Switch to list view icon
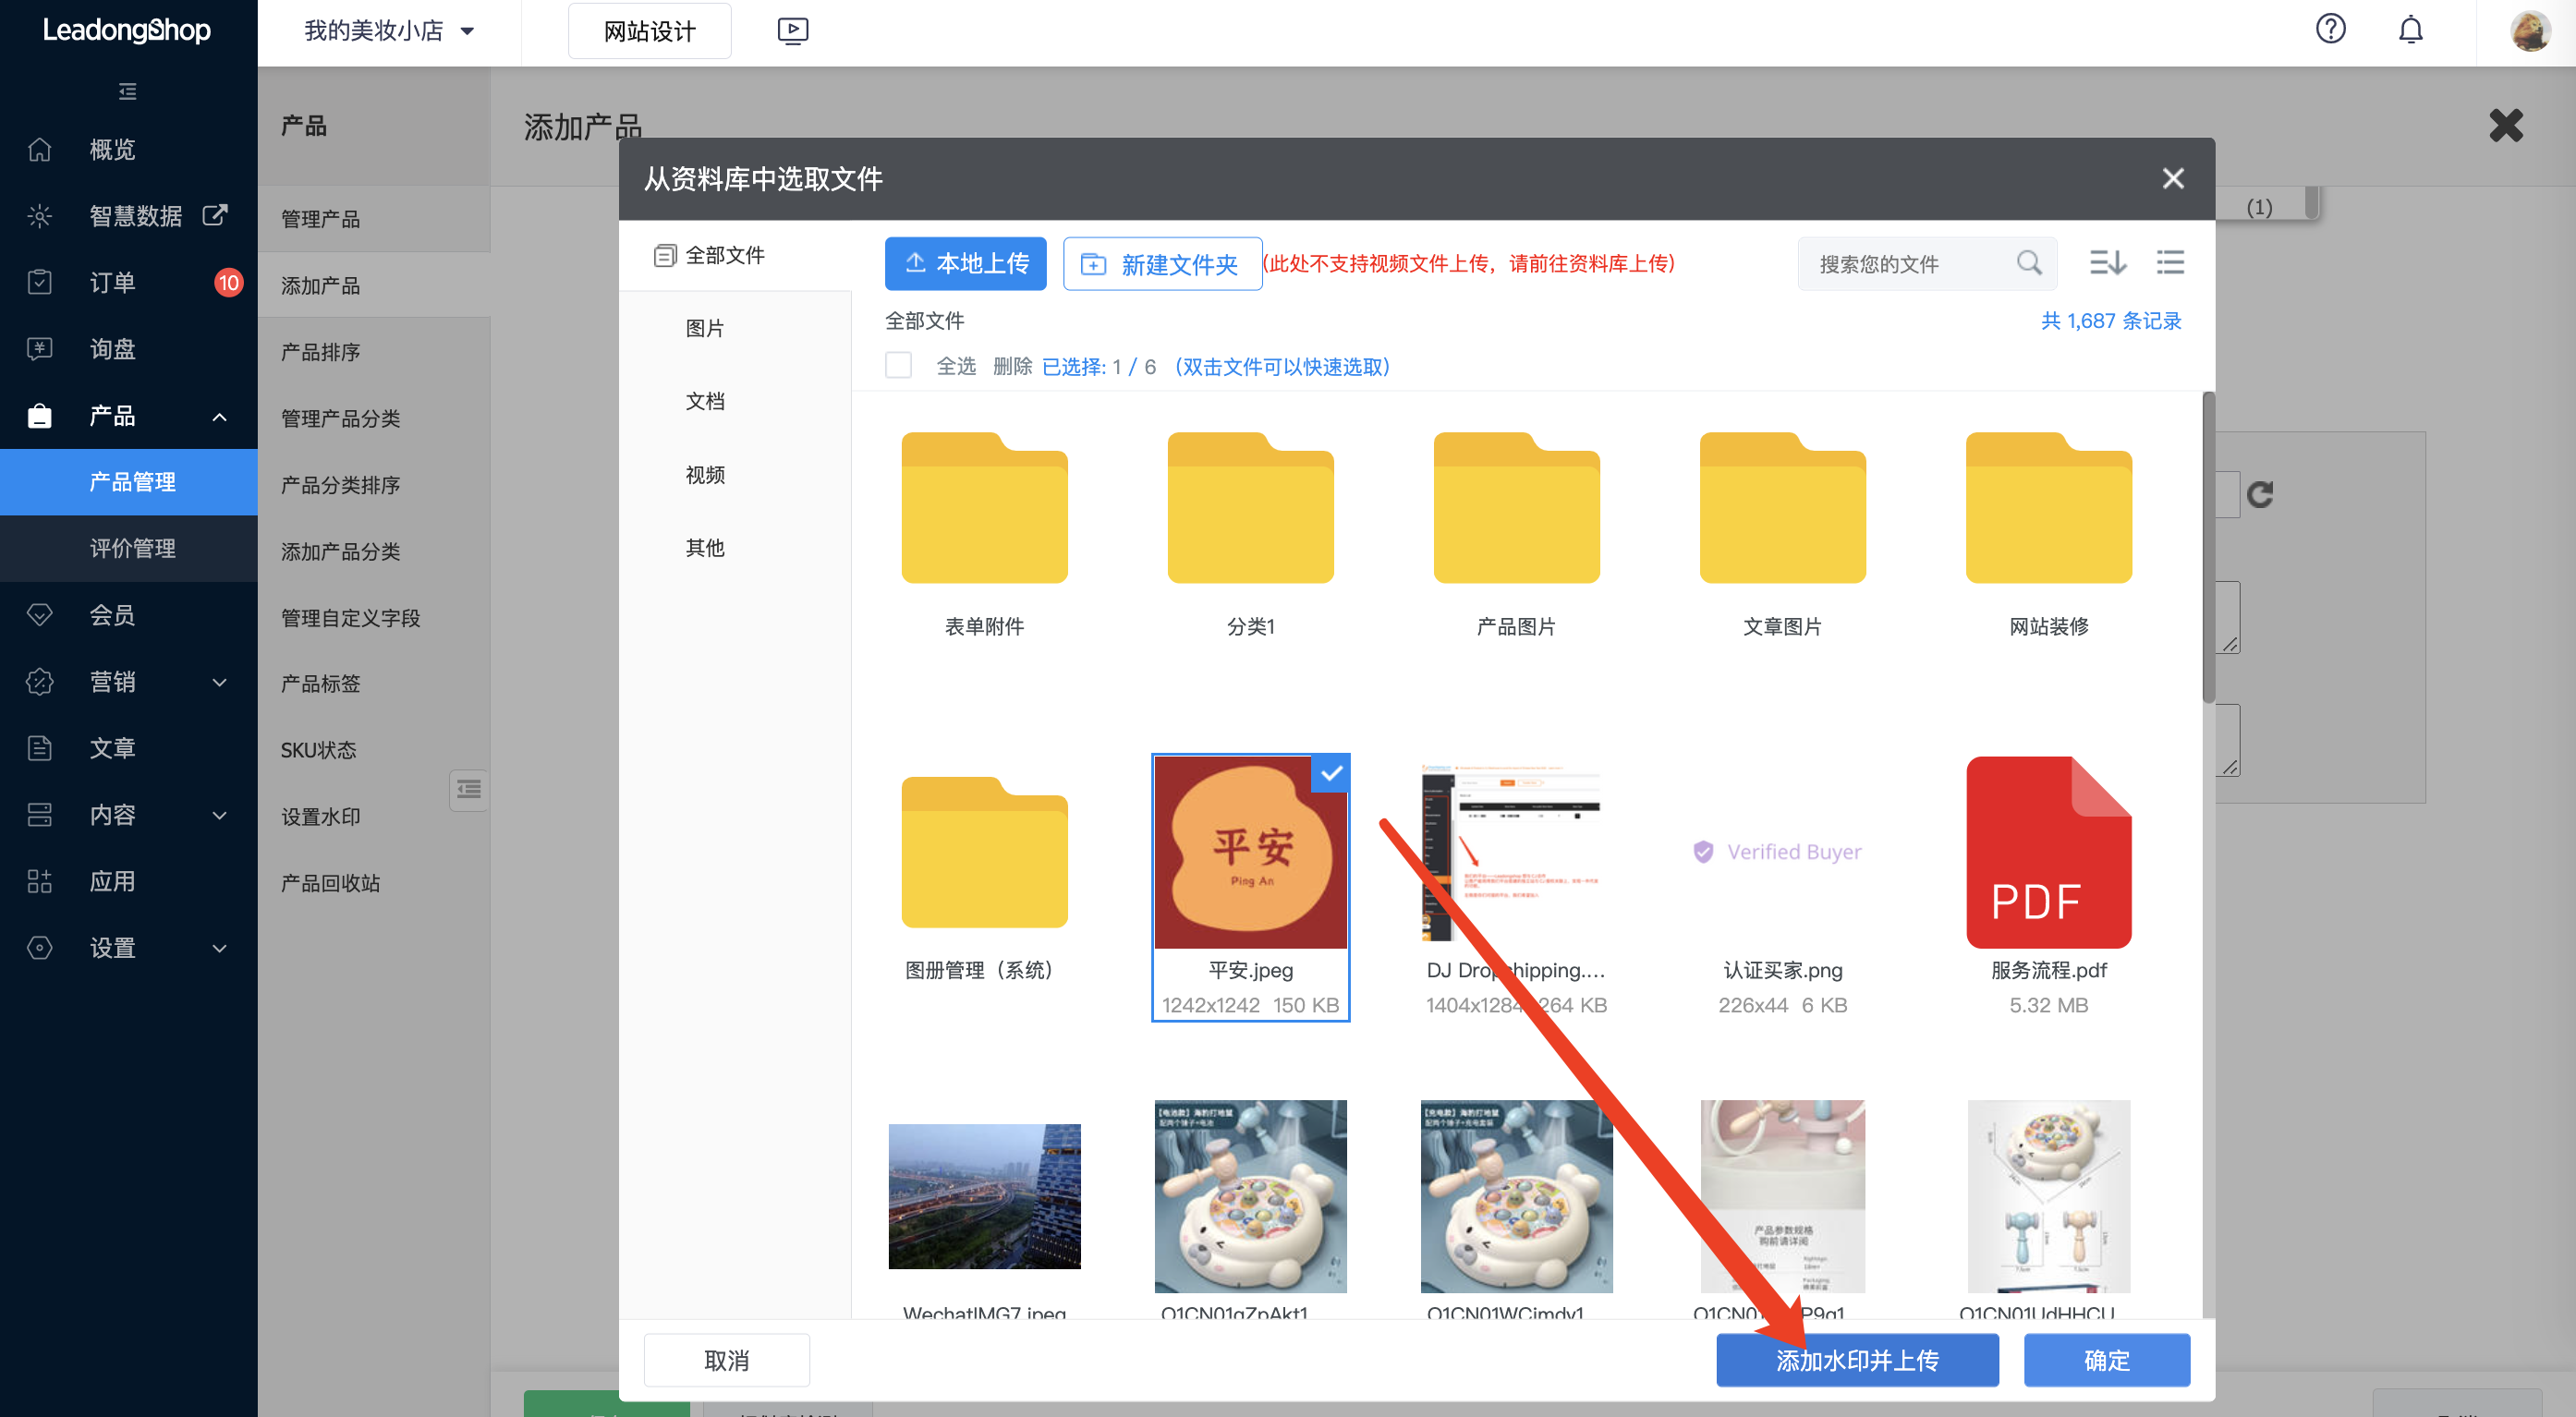The width and height of the screenshot is (2576, 1417). click(2170, 263)
